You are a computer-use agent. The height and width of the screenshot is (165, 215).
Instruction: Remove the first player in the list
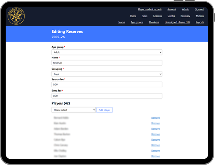tap(155, 118)
